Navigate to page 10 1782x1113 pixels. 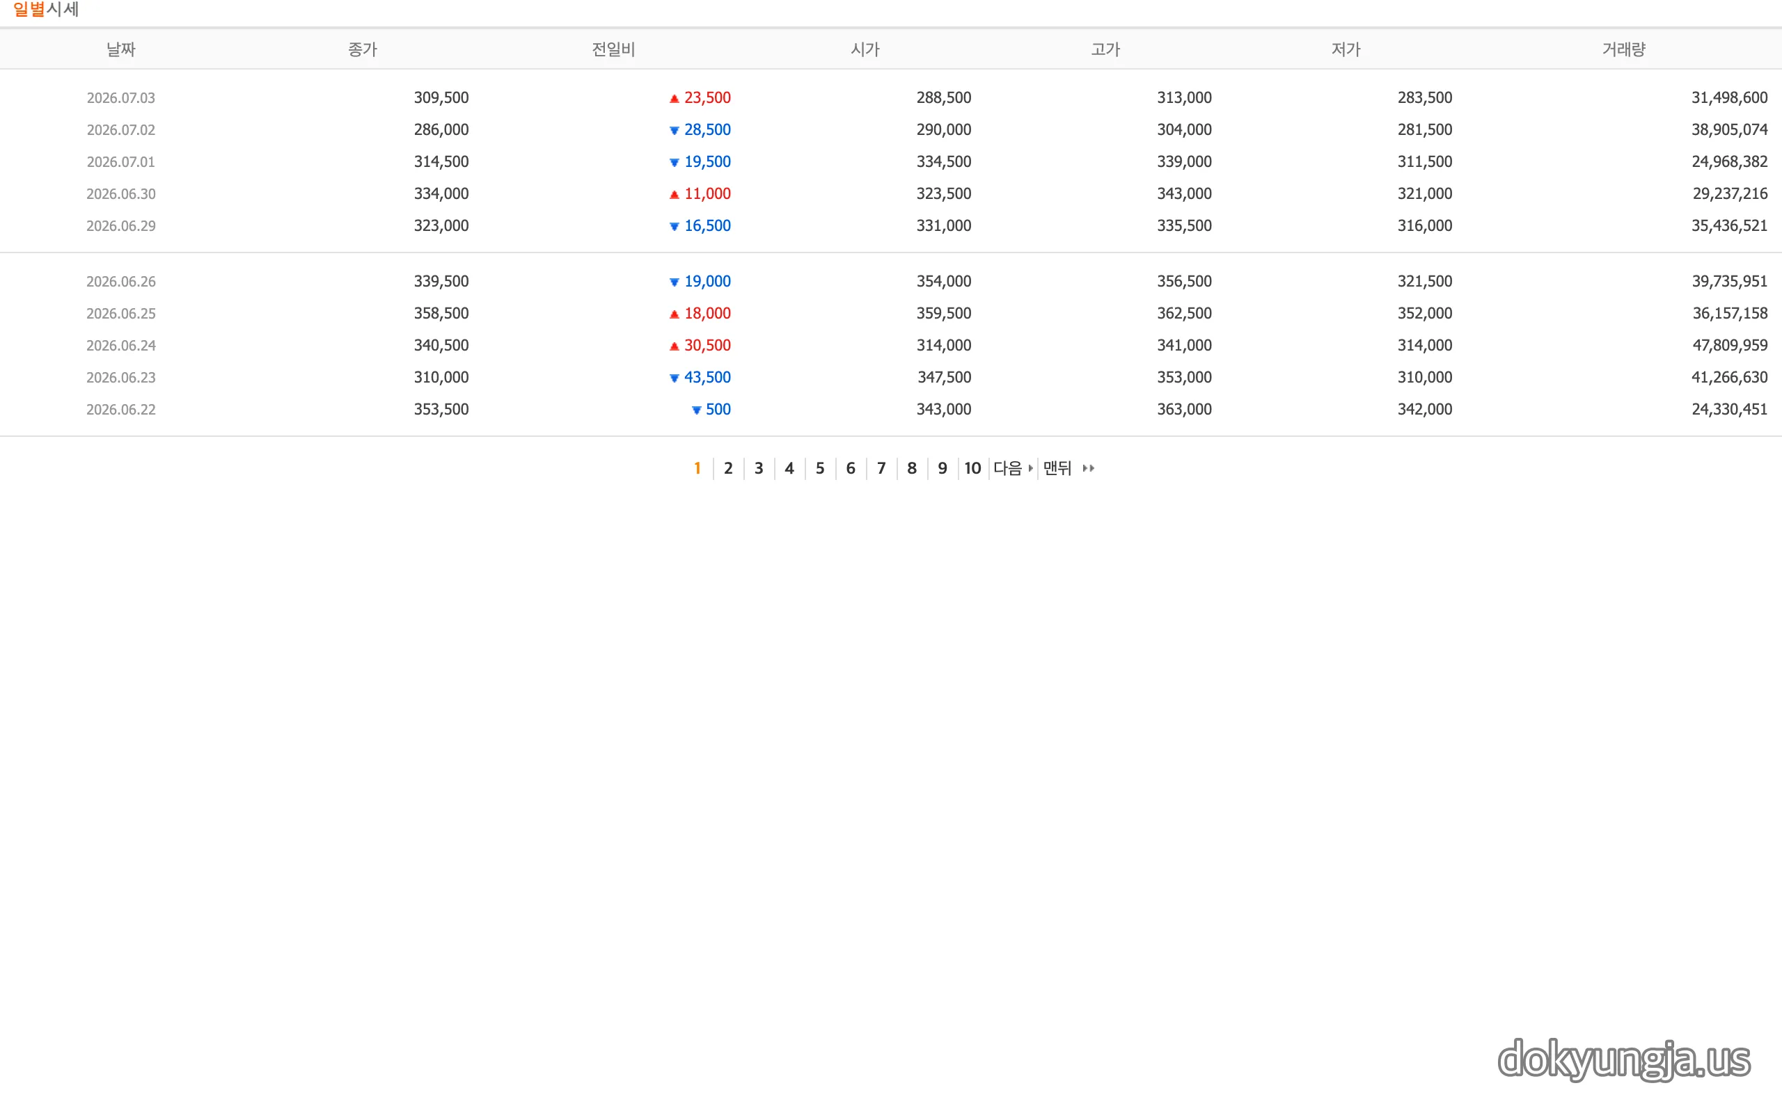coord(972,468)
